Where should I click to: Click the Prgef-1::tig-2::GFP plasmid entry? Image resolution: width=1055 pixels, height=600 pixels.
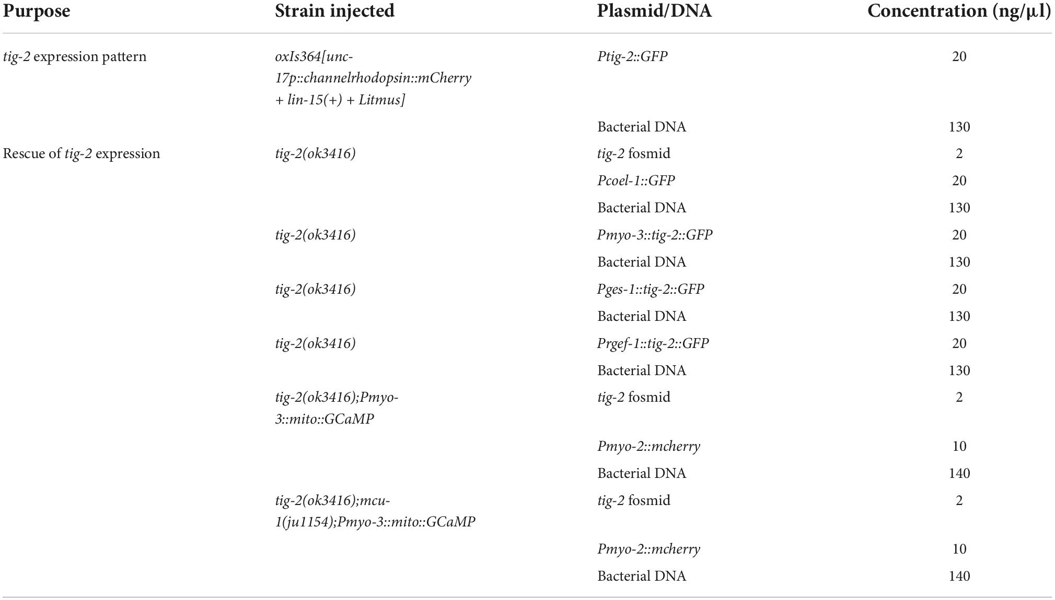pos(653,343)
